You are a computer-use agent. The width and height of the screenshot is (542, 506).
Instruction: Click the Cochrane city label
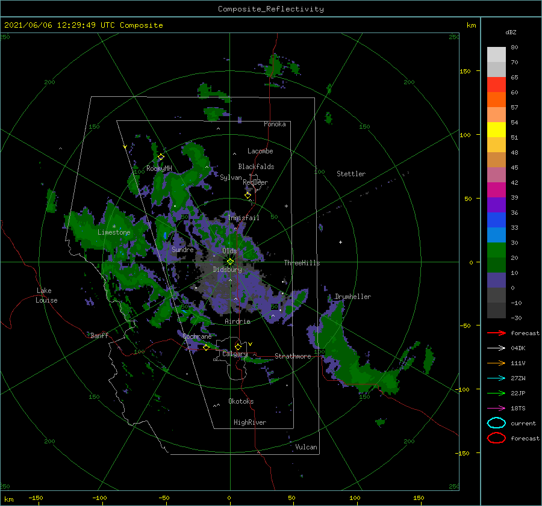[197, 336]
